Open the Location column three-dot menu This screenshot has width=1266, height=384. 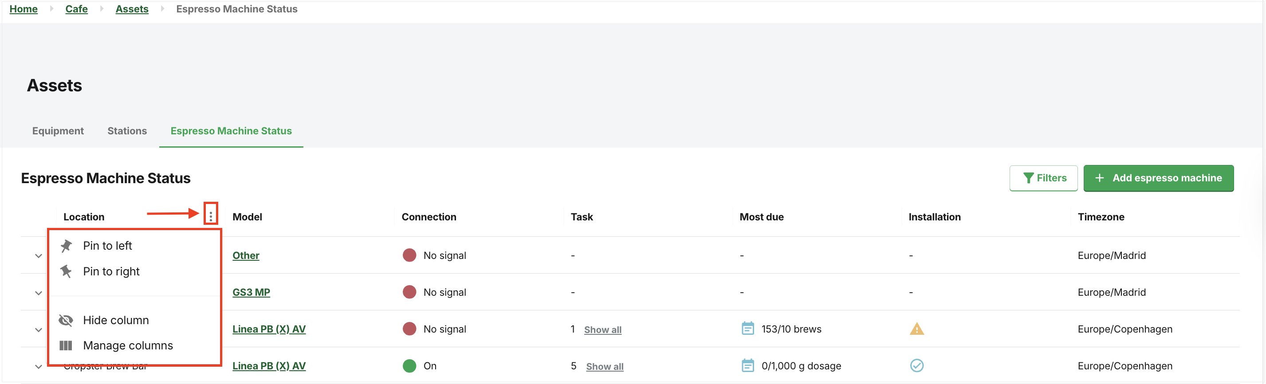click(211, 216)
